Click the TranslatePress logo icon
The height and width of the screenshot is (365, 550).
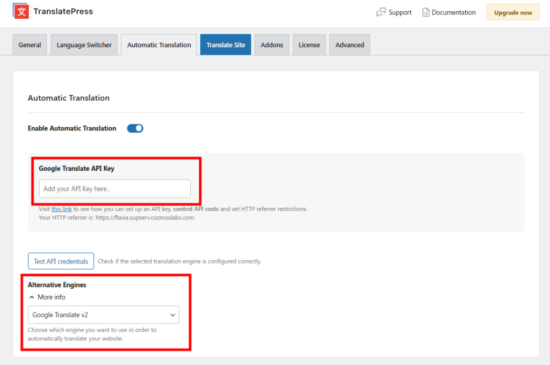(x=20, y=11)
